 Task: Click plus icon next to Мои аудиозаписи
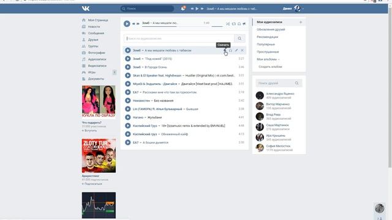click(x=301, y=22)
